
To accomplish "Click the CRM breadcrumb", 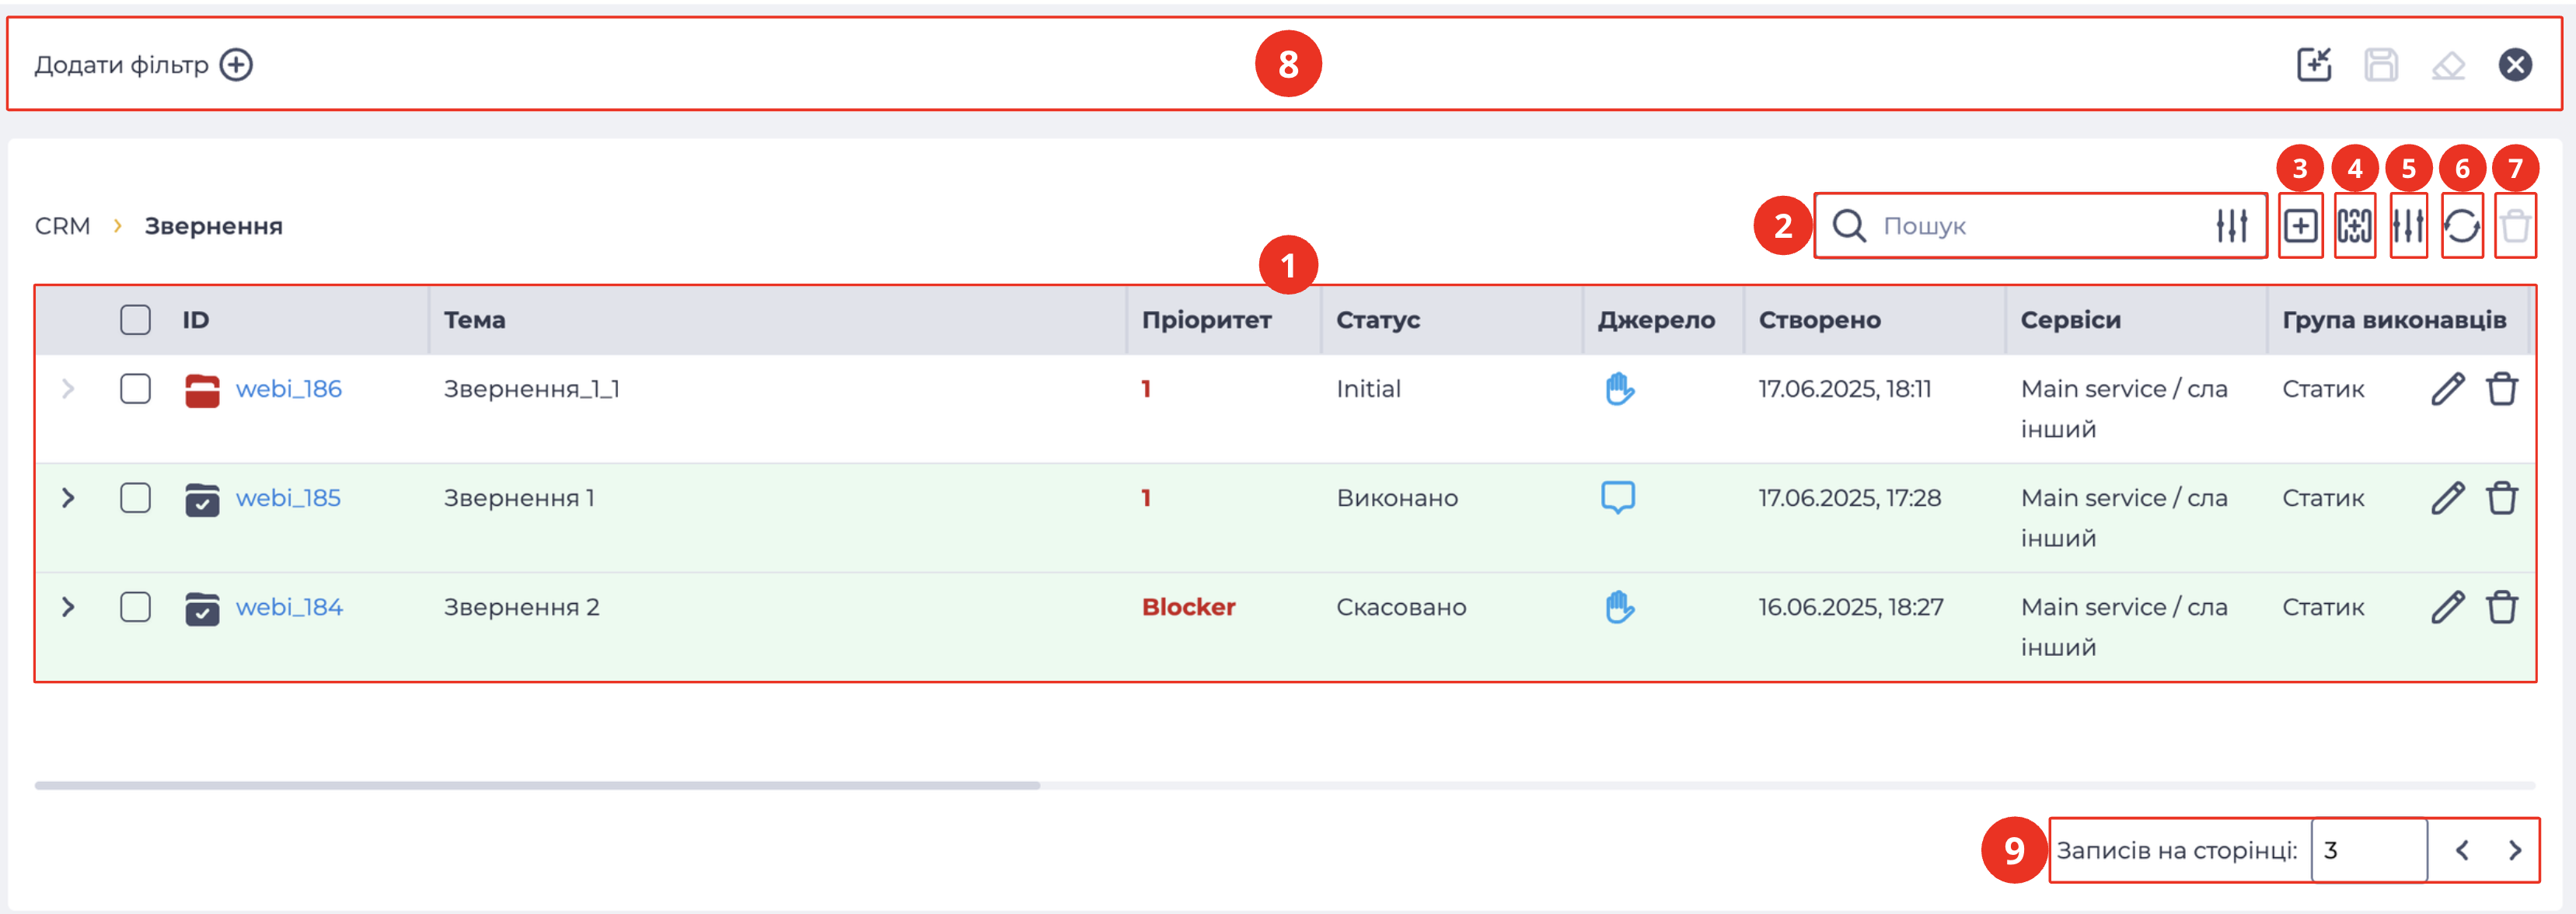I will pyautogui.click(x=62, y=226).
